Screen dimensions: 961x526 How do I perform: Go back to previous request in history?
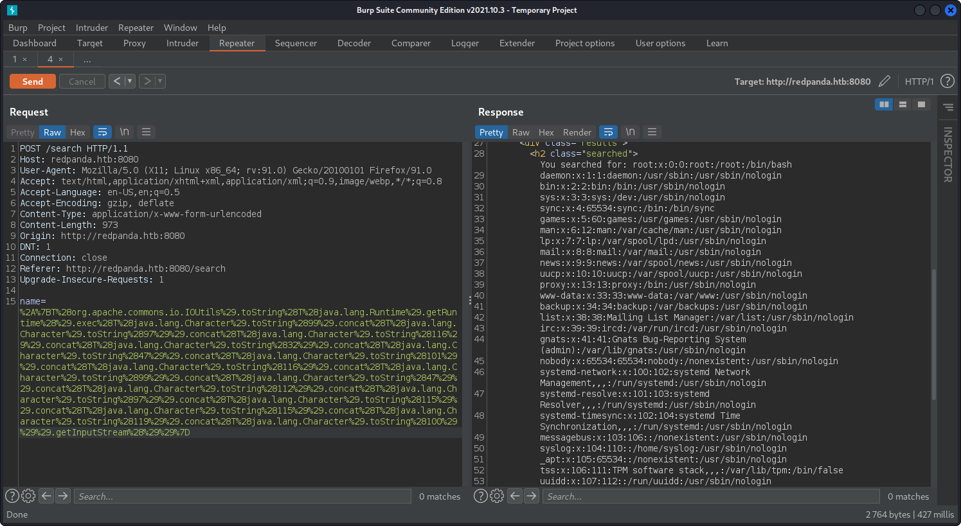click(x=116, y=81)
